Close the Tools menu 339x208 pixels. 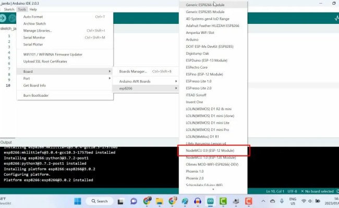(x=22, y=9)
